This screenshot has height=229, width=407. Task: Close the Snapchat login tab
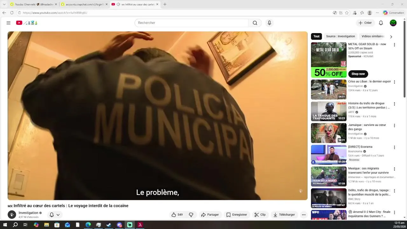[107, 4]
